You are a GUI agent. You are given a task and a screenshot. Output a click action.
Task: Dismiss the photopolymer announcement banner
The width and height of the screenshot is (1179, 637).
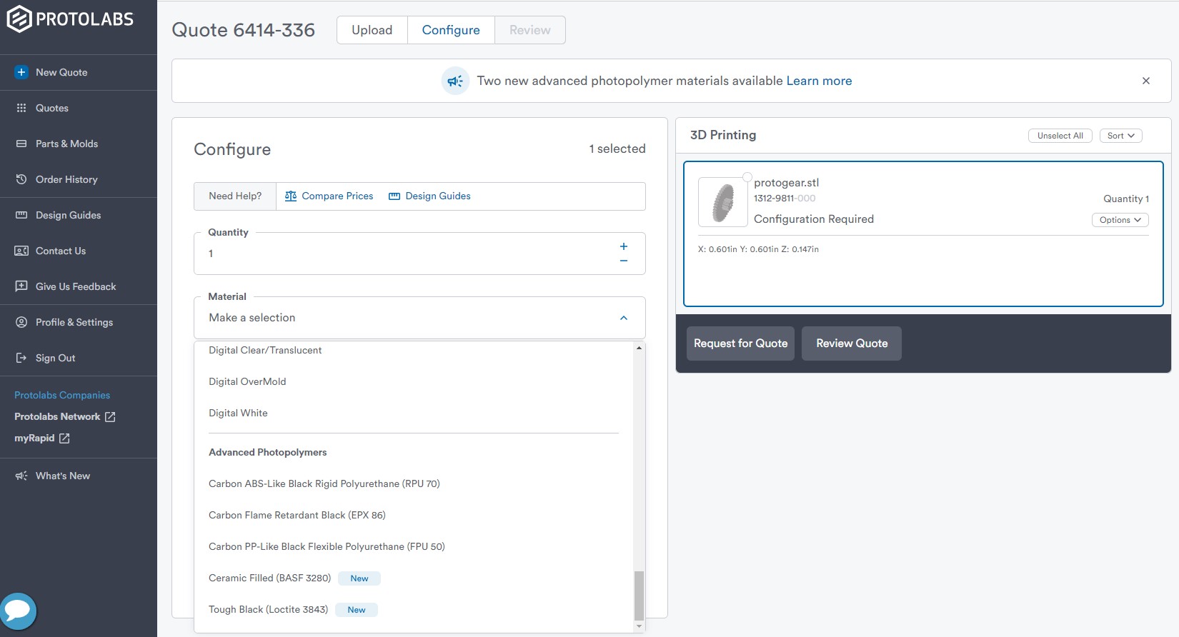pyautogui.click(x=1146, y=81)
